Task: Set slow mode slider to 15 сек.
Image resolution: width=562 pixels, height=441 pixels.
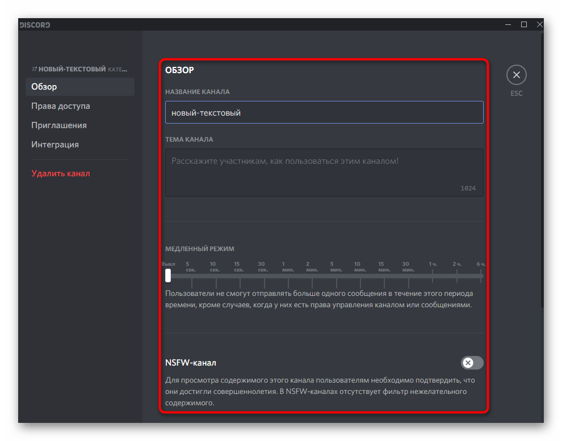Action: point(240,276)
